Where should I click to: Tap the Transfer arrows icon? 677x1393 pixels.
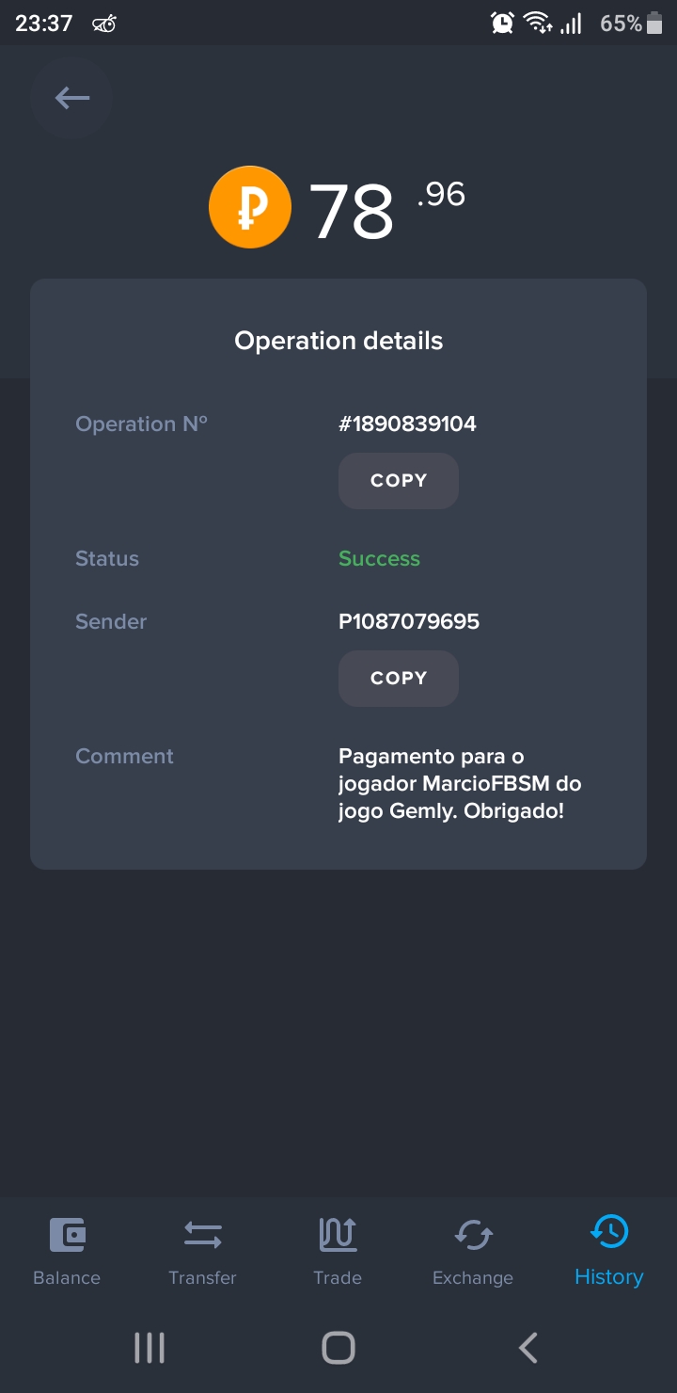coord(202,1234)
